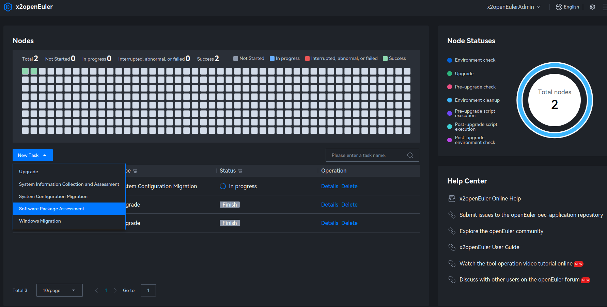
Task: Click the globe language icon
Action: point(559,7)
